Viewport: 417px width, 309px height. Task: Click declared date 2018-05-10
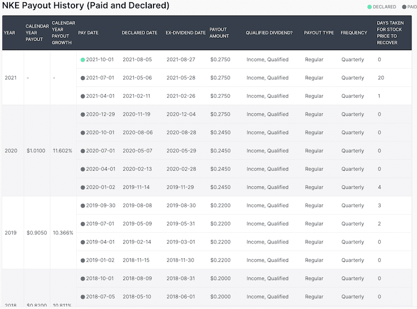[137, 297]
